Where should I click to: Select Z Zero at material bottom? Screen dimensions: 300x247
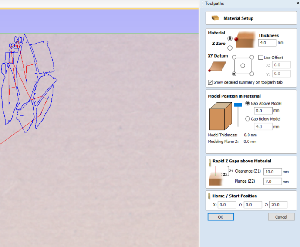[230, 48]
